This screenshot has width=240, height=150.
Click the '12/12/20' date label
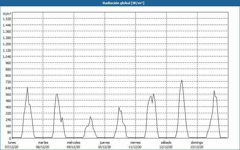tap(166, 147)
